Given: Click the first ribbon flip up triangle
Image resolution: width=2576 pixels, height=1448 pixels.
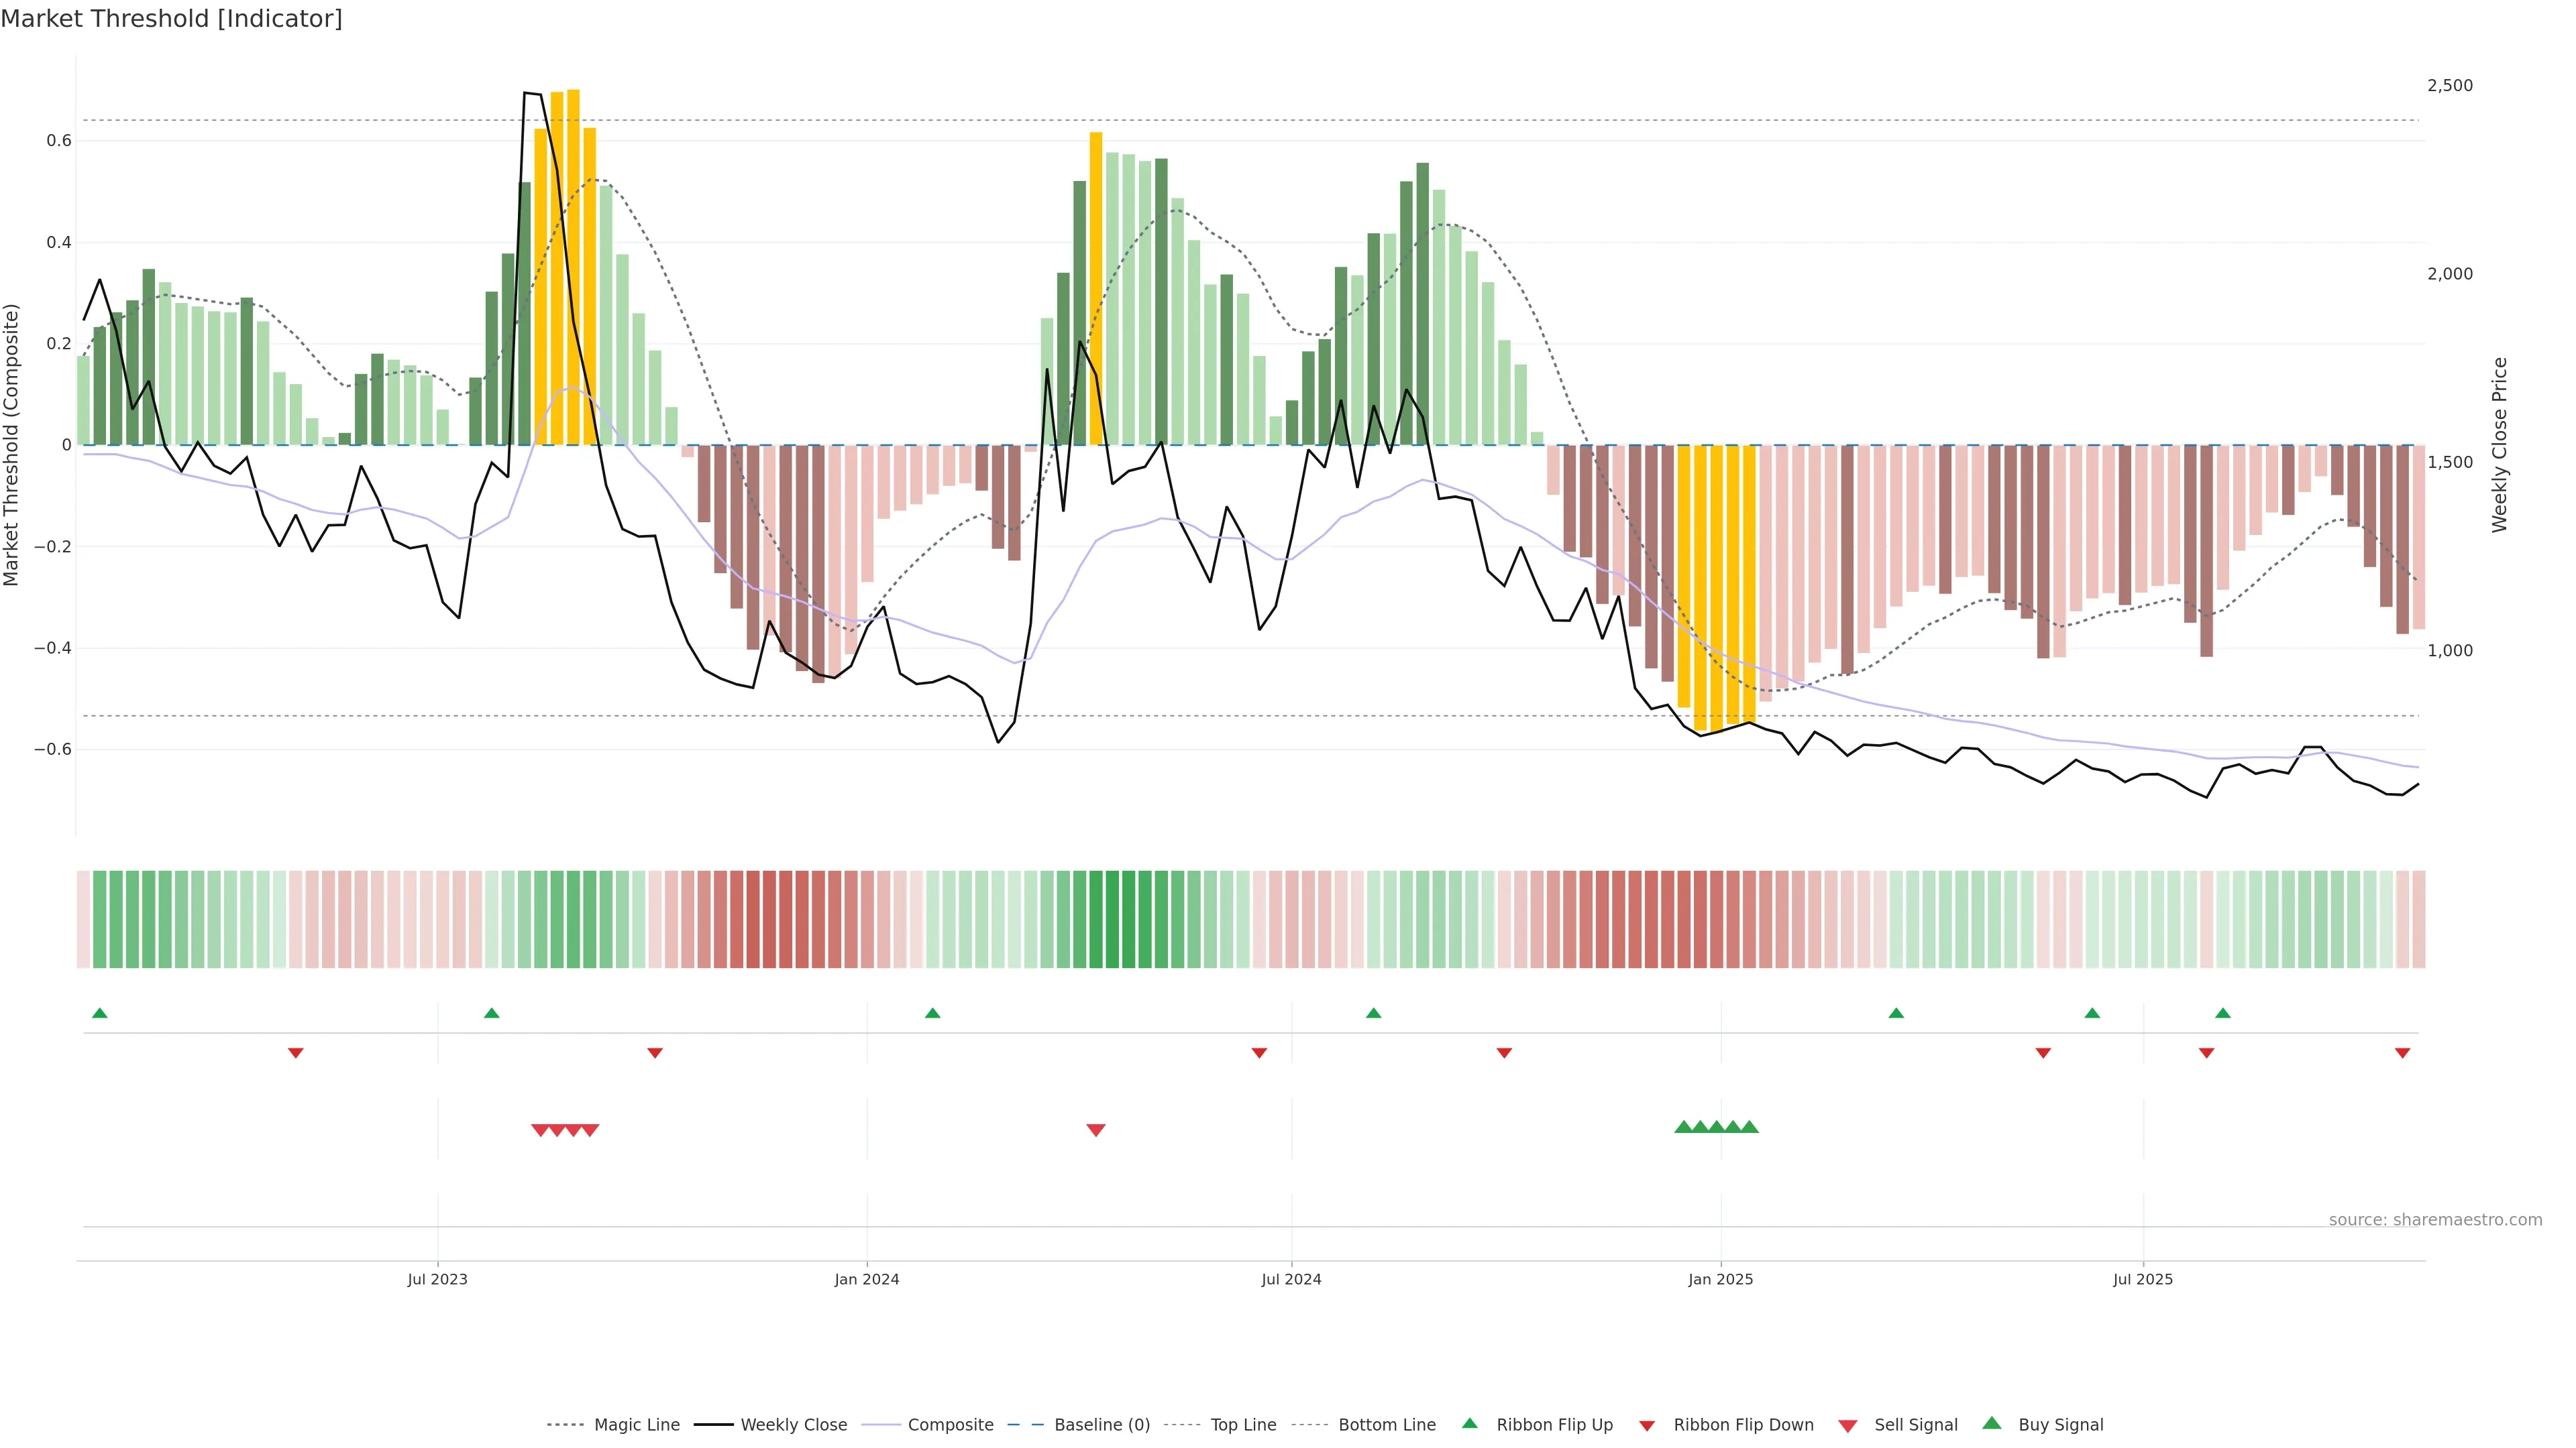Looking at the screenshot, I should coord(100,1014).
